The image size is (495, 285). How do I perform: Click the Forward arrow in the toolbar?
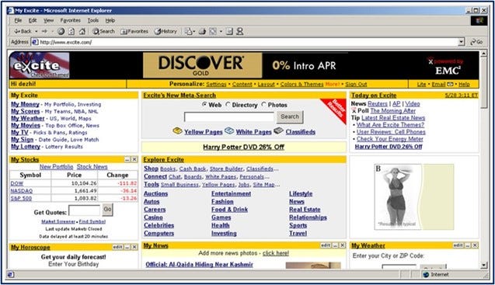[x=44, y=31]
